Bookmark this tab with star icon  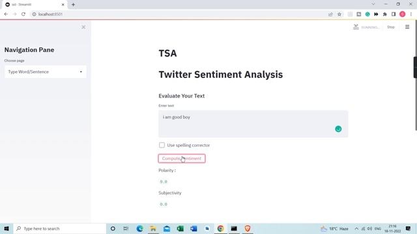click(x=339, y=14)
